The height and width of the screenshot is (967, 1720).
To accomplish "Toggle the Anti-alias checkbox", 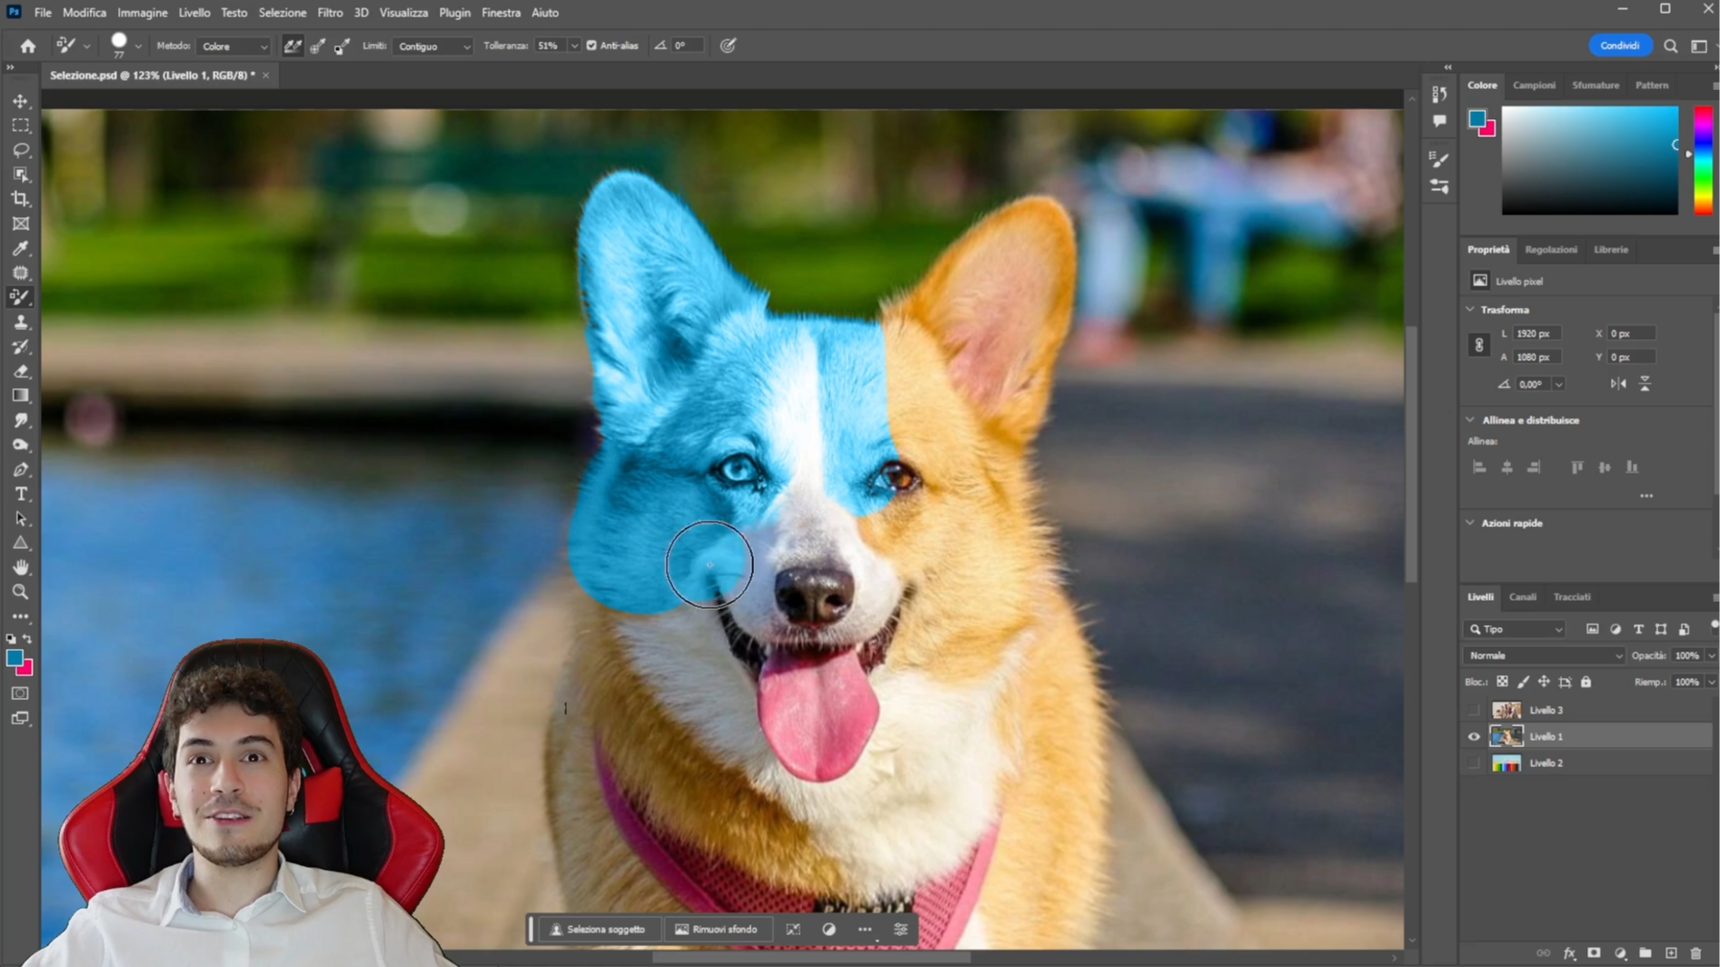I will point(592,45).
